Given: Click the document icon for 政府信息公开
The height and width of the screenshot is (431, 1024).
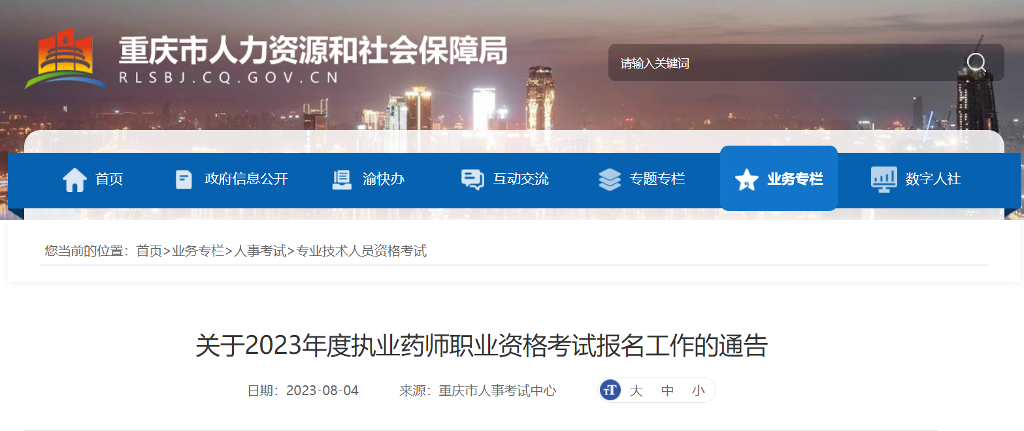Looking at the screenshot, I should [x=184, y=179].
